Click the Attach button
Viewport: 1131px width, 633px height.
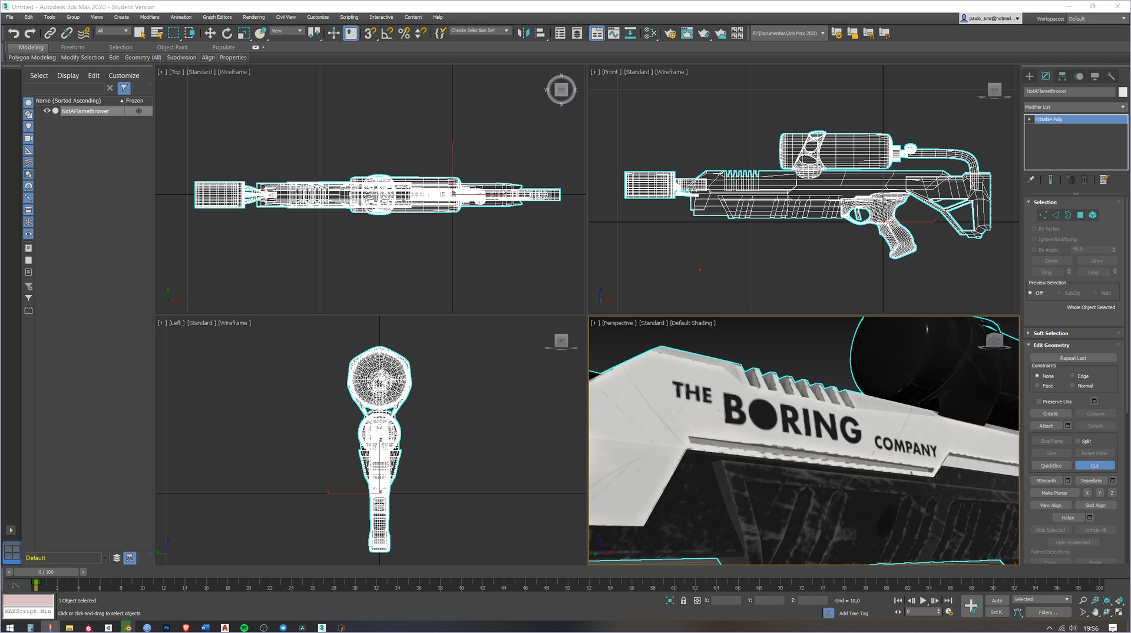coord(1046,426)
